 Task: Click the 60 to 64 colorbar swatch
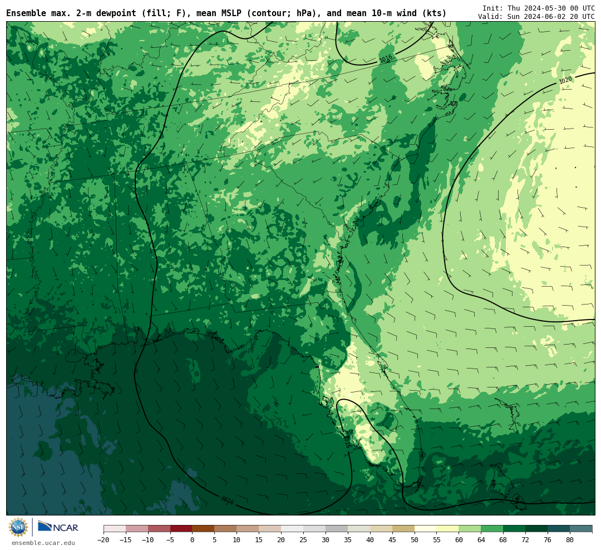click(470, 529)
